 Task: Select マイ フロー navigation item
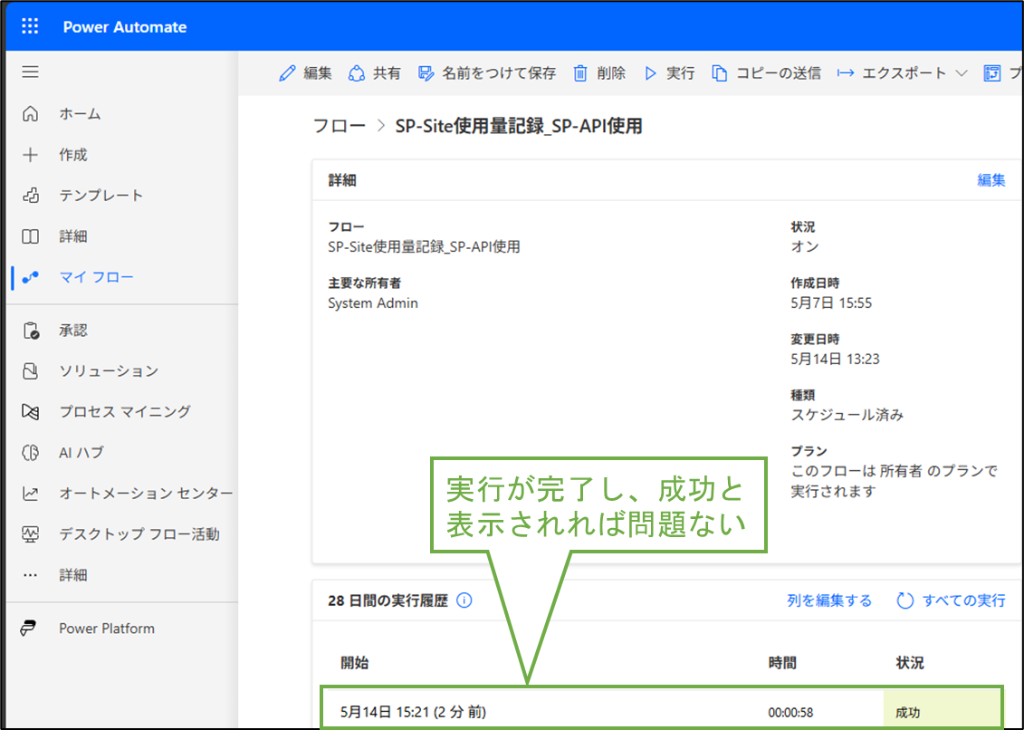click(96, 277)
